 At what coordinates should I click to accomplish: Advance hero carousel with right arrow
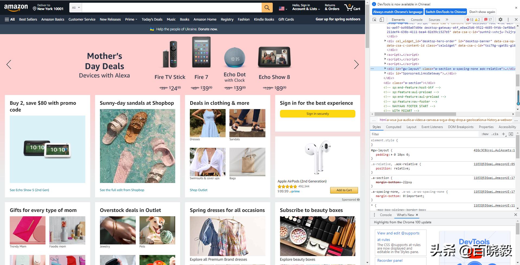point(356,64)
